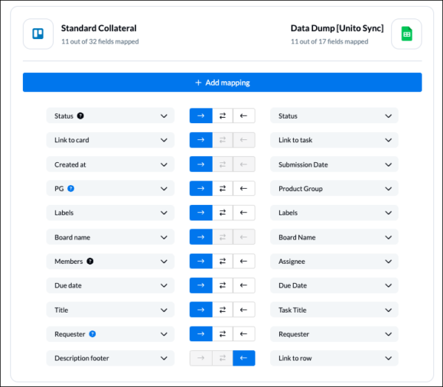Choose left arrow for Labels row
Viewport: 443px width, 387px height.
pyautogui.click(x=244, y=213)
